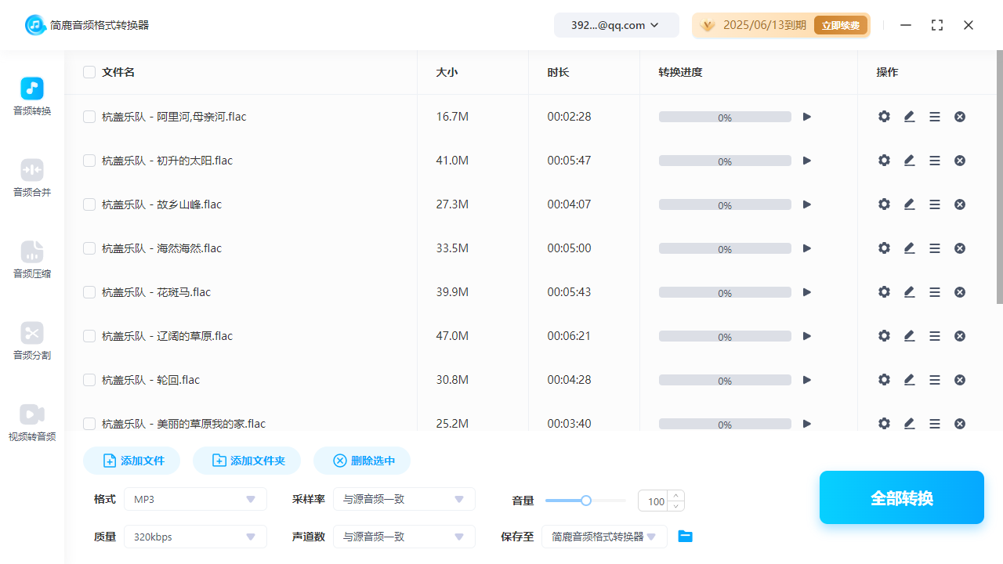Play 花斑马.flac using its play arrow

(x=806, y=292)
